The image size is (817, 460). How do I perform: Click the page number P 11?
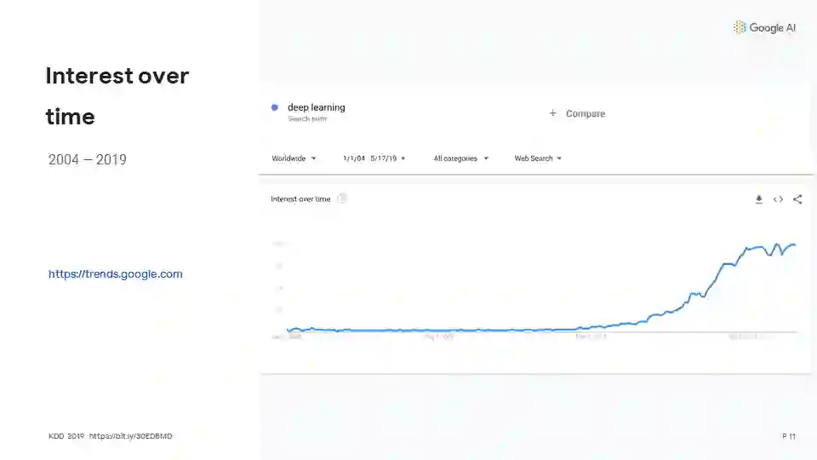click(788, 436)
